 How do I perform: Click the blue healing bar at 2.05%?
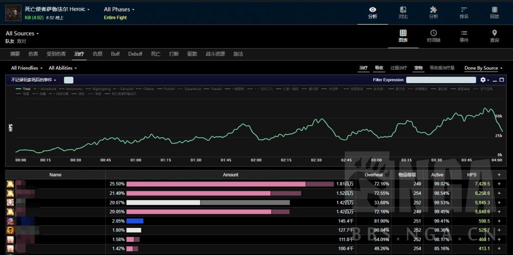pyautogui.click(x=135, y=221)
